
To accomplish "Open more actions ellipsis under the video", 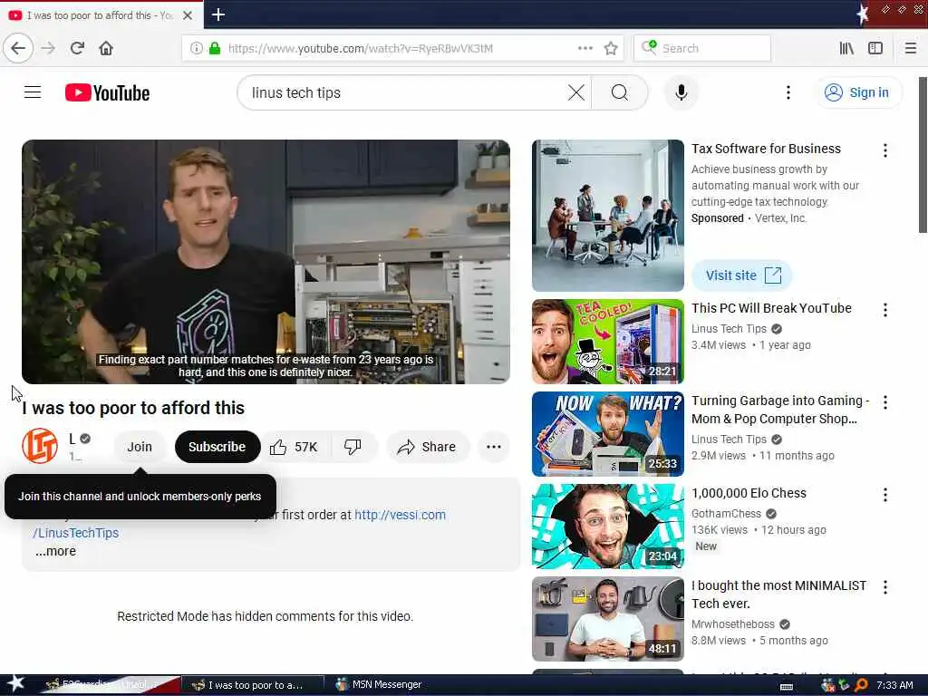I will click(494, 447).
